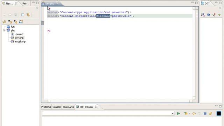Click the Forward arrow in the Navigator toolbar
The height and width of the screenshot is (126, 224).
pyautogui.click(x=10, y=15)
